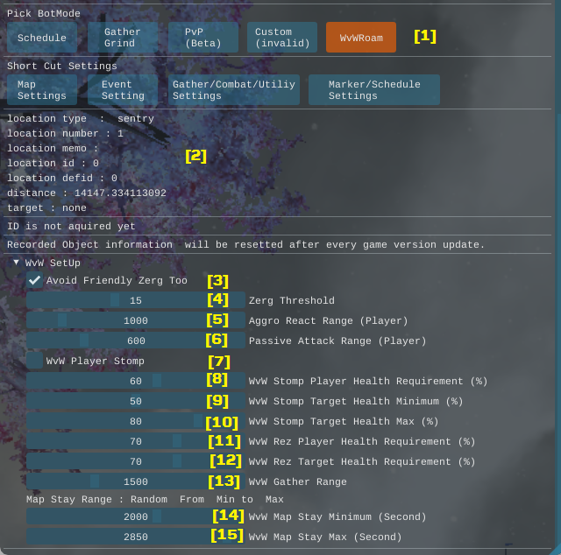The image size is (561, 555).
Task: Click the Custom (invalid) mode button
Action: pos(281,38)
